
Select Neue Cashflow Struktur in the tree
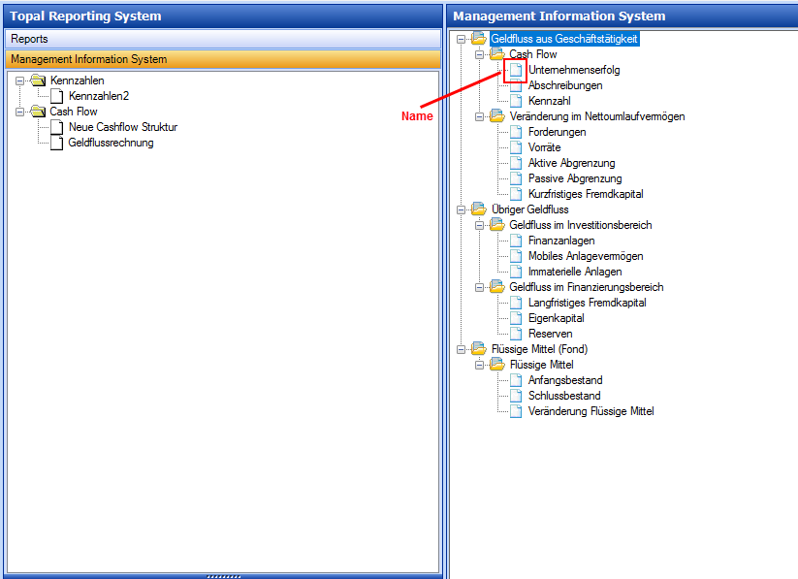pyautogui.click(x=122, y=127)
